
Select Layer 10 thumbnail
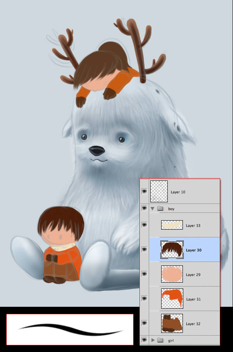point(159,191)
